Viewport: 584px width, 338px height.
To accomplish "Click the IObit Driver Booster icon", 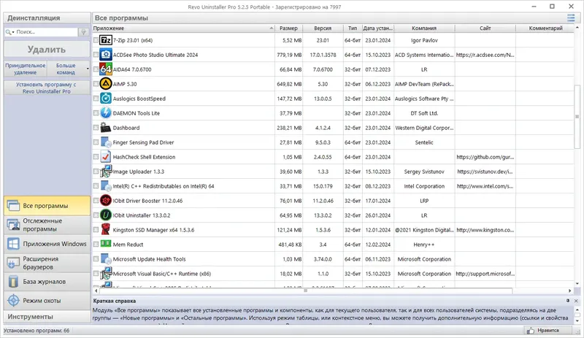I will point(106,201).
